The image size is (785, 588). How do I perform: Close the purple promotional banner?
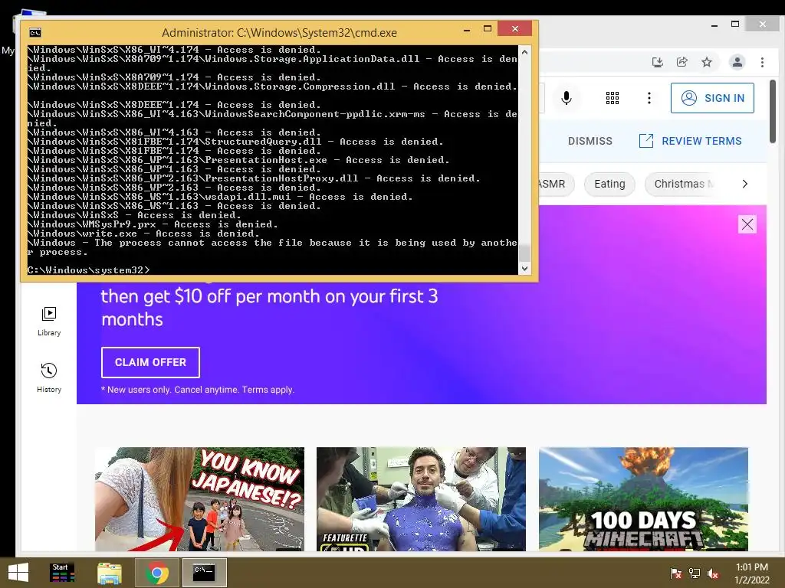(x=747, y=224)
